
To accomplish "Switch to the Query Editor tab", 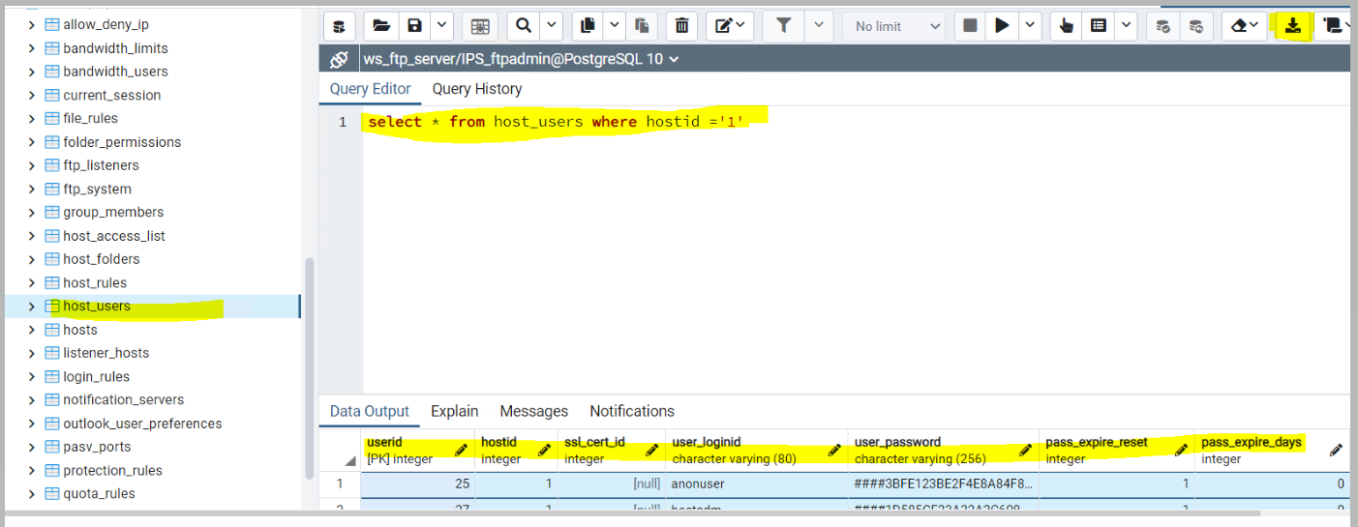I will tap(371, 89).
